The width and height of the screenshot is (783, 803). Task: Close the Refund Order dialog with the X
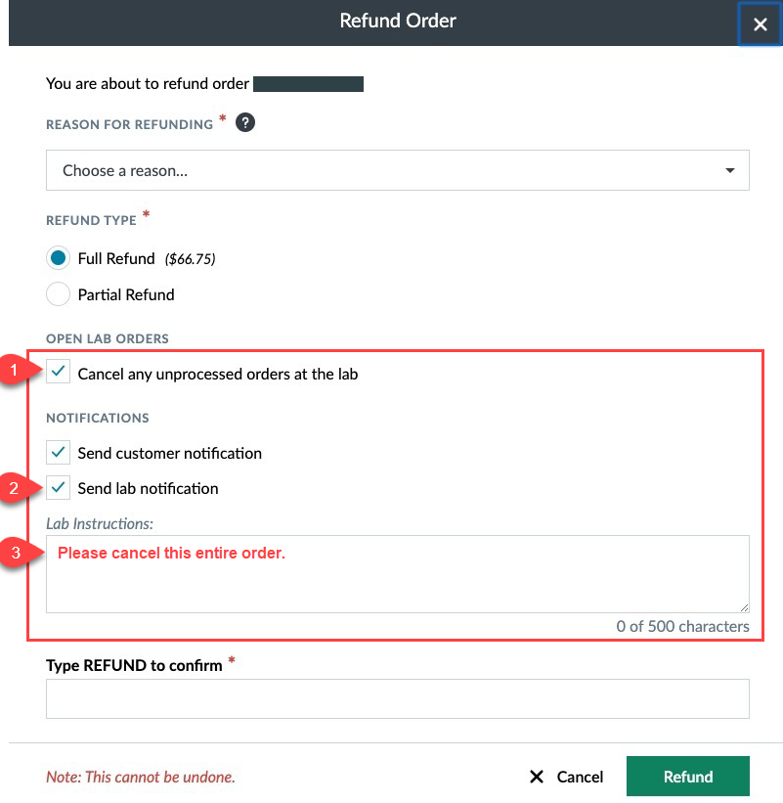point(760,23)
